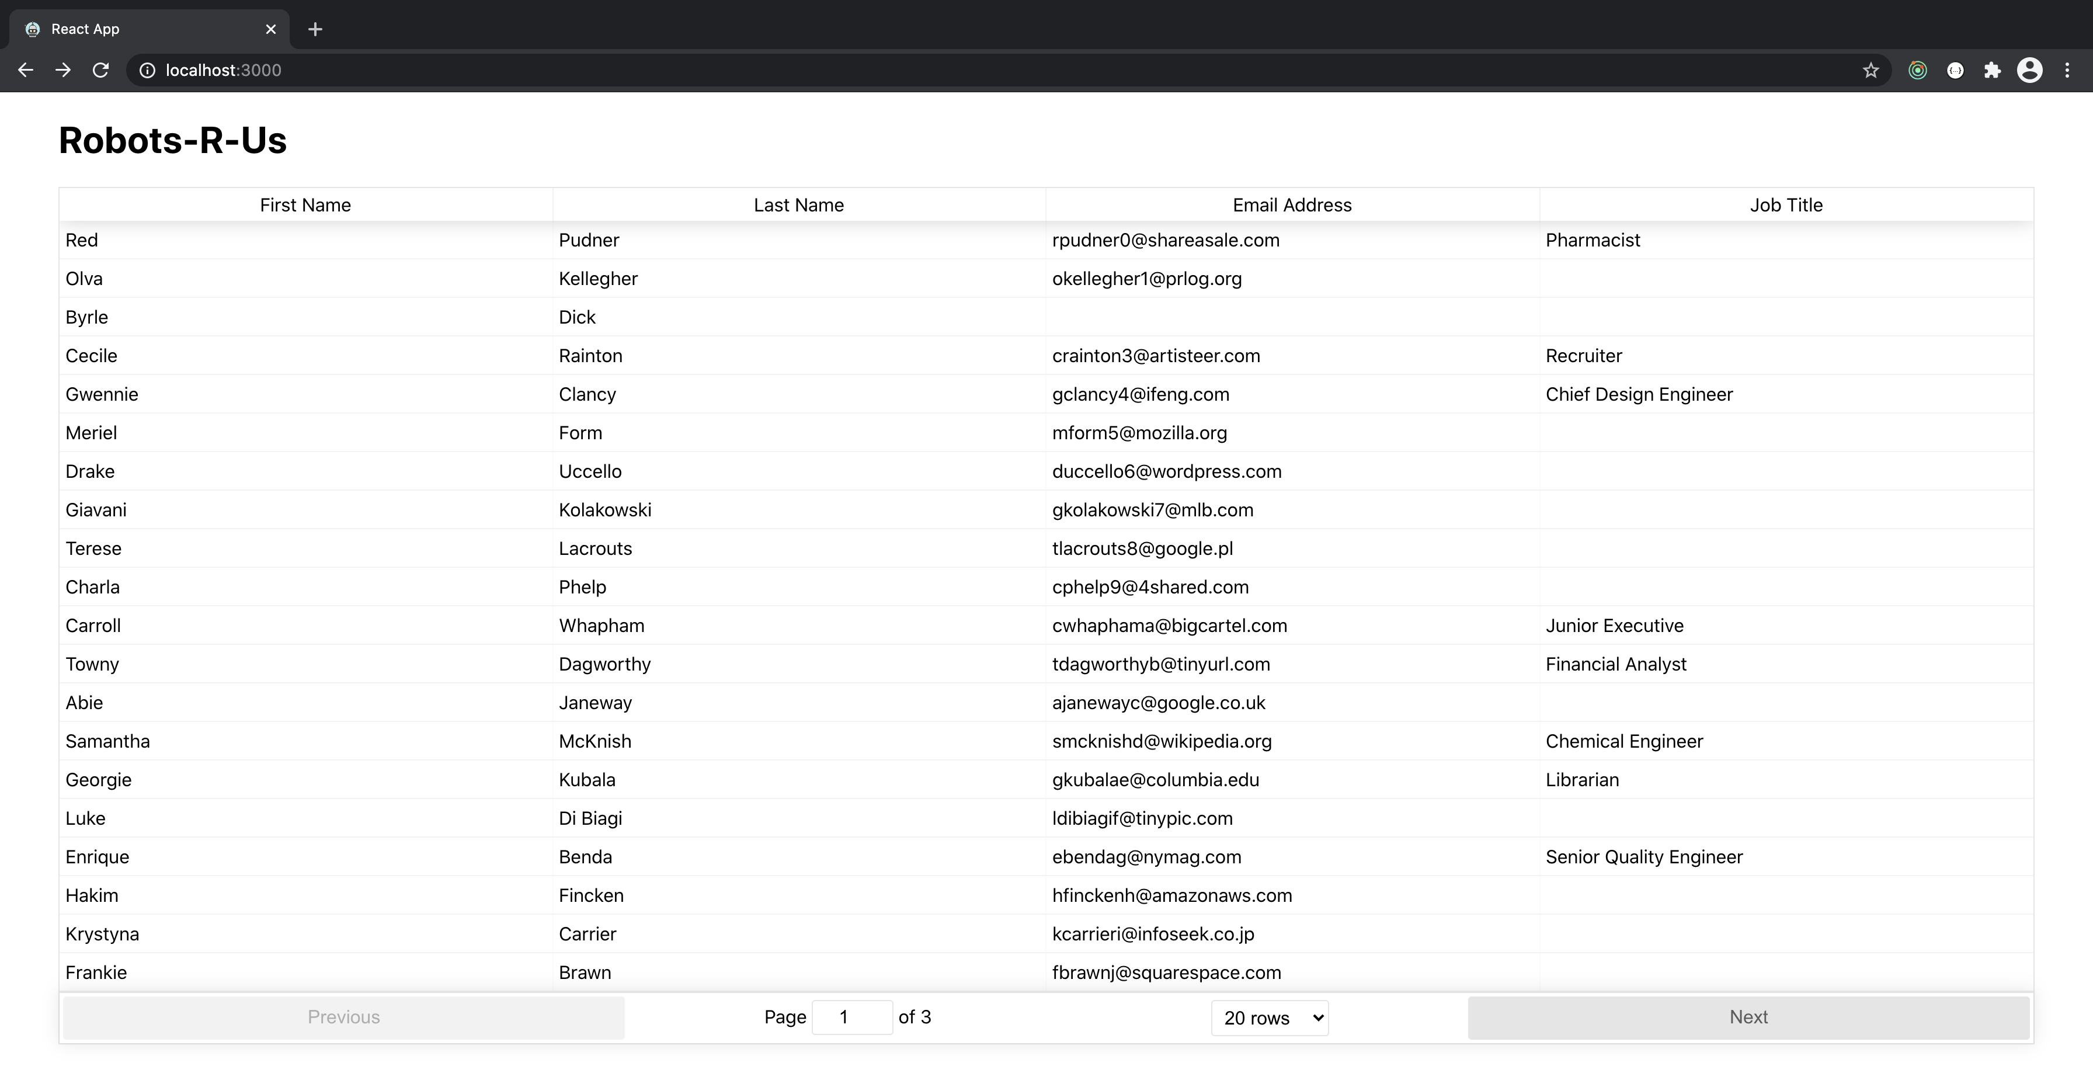
Task: Click the Previous page button
Action: point(344,1018)
